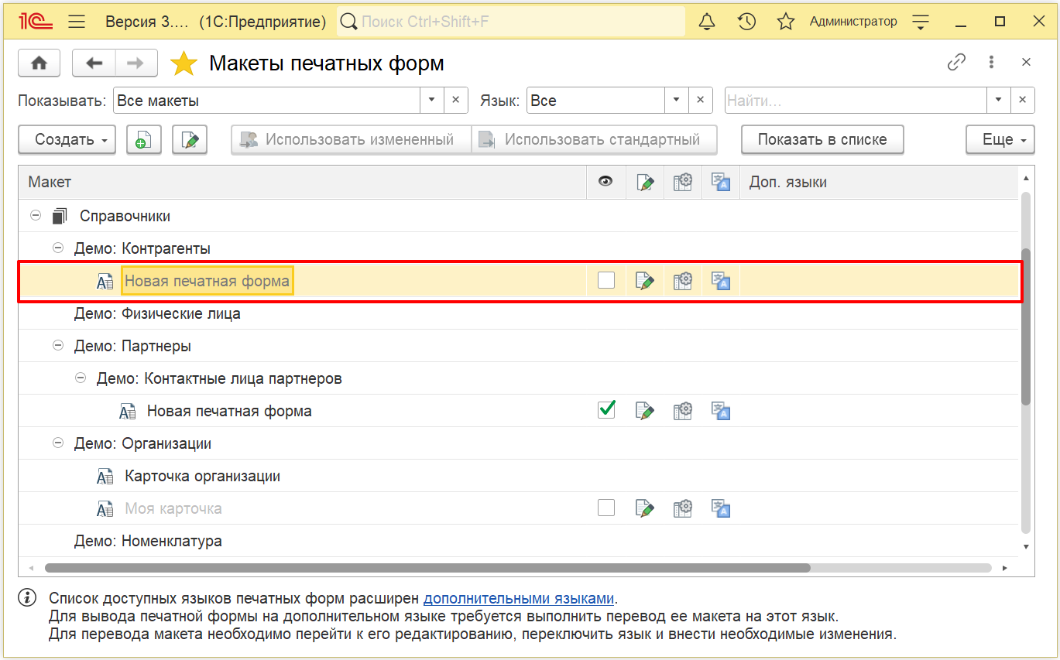The height and width of the screenshot is (660, 1060).
Task: Select the Демо: Номенклатура row
Action: (519, 541)
